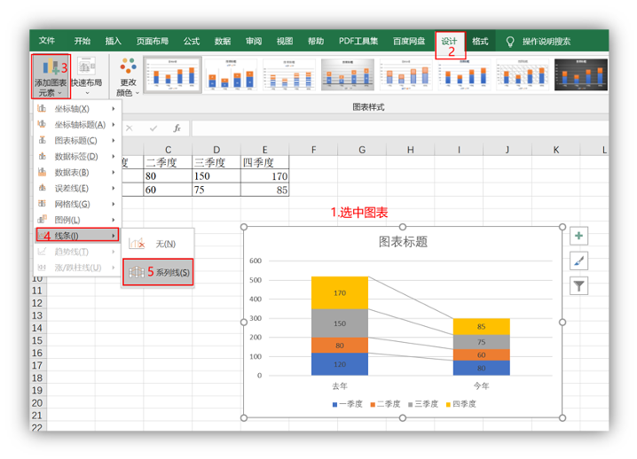Open the 百度网盘 tab
This screenshot has width=637, height=459.
409,41
